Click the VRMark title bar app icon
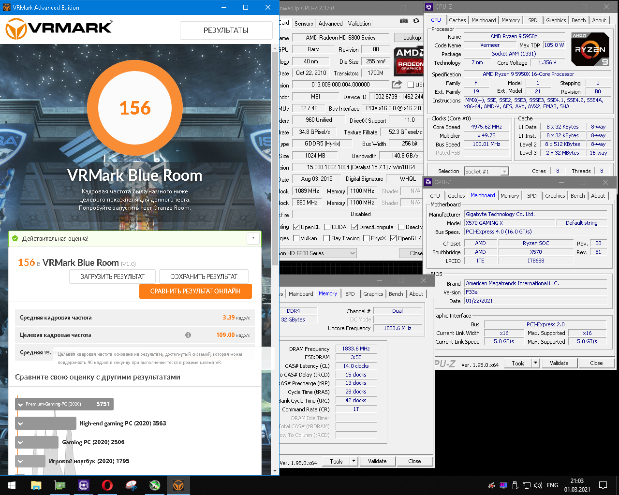619x495 pixels. coord(7,7)
